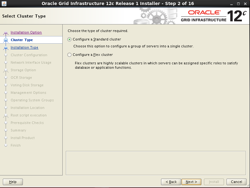Click the Root script execution step text
Screen dimensions: 250x188
tap(29, 115)
